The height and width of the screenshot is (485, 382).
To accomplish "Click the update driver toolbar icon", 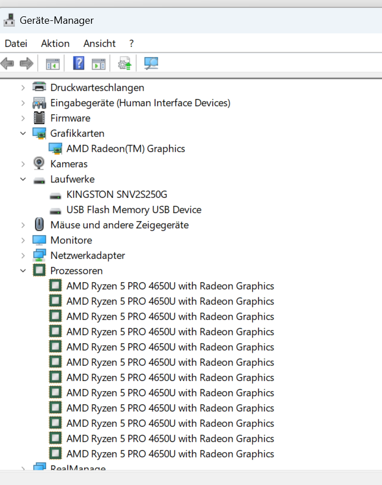I will coord(125,63).
